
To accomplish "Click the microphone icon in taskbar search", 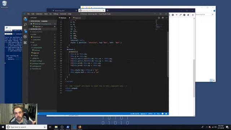I will click(x=45, y=127).
